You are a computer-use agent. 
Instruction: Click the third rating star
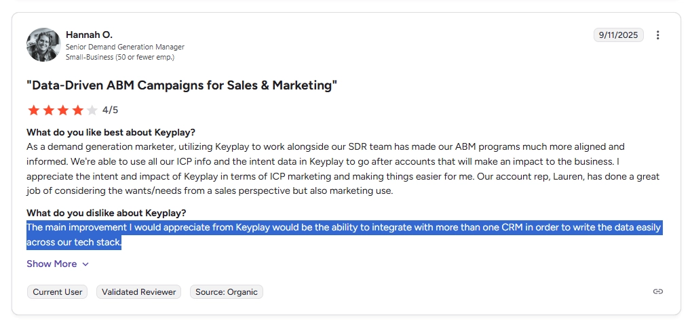62,110
